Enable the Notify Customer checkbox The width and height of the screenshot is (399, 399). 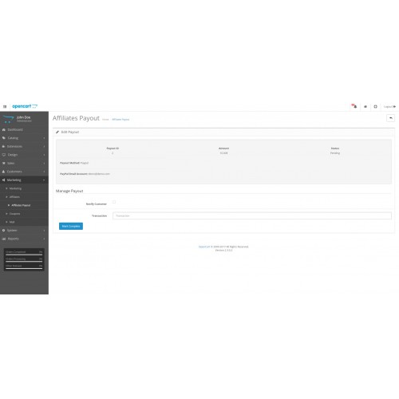(x=114, y=202)
